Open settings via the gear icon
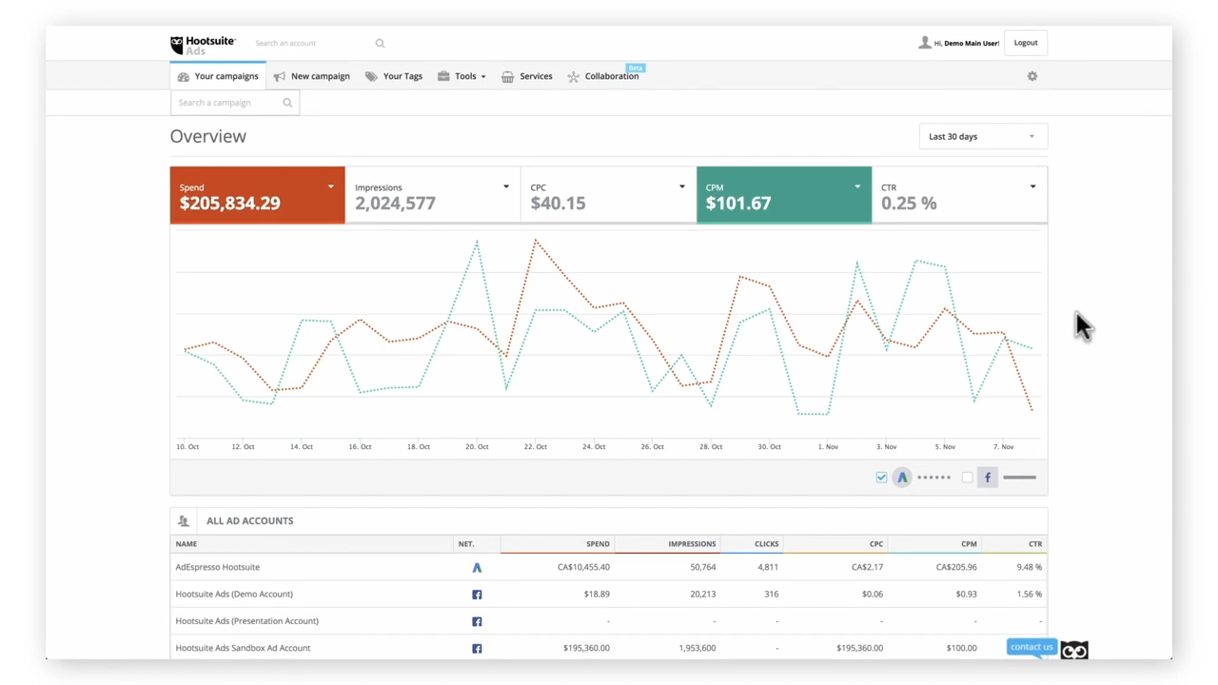The image size is (1218, 685). (1031, 76)
